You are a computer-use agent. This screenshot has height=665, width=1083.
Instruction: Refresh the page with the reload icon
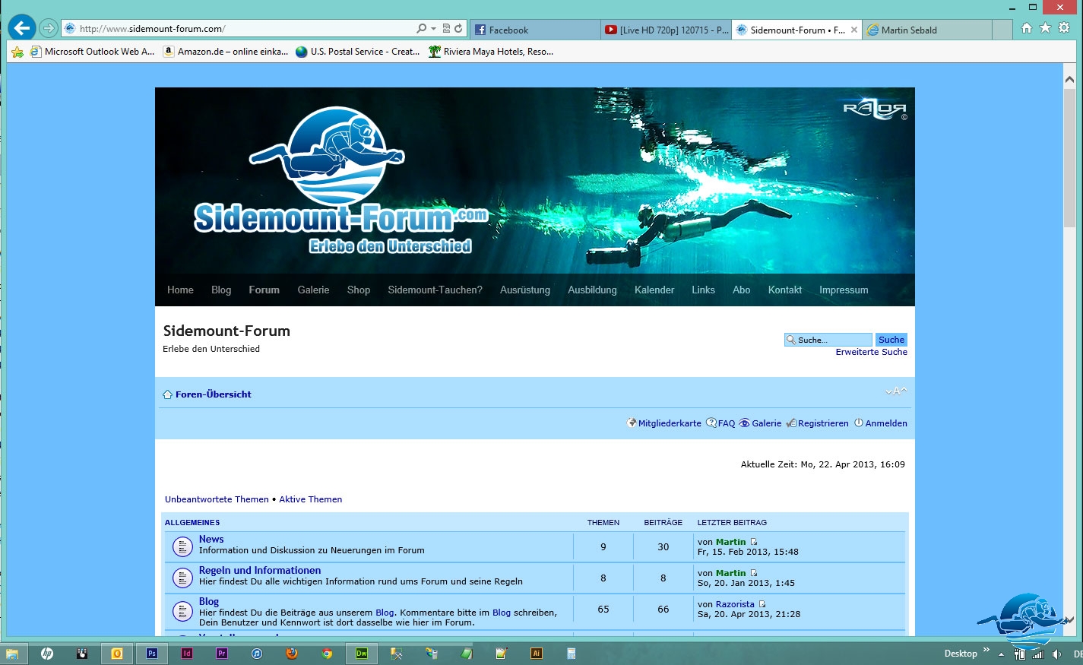point(458,29)
